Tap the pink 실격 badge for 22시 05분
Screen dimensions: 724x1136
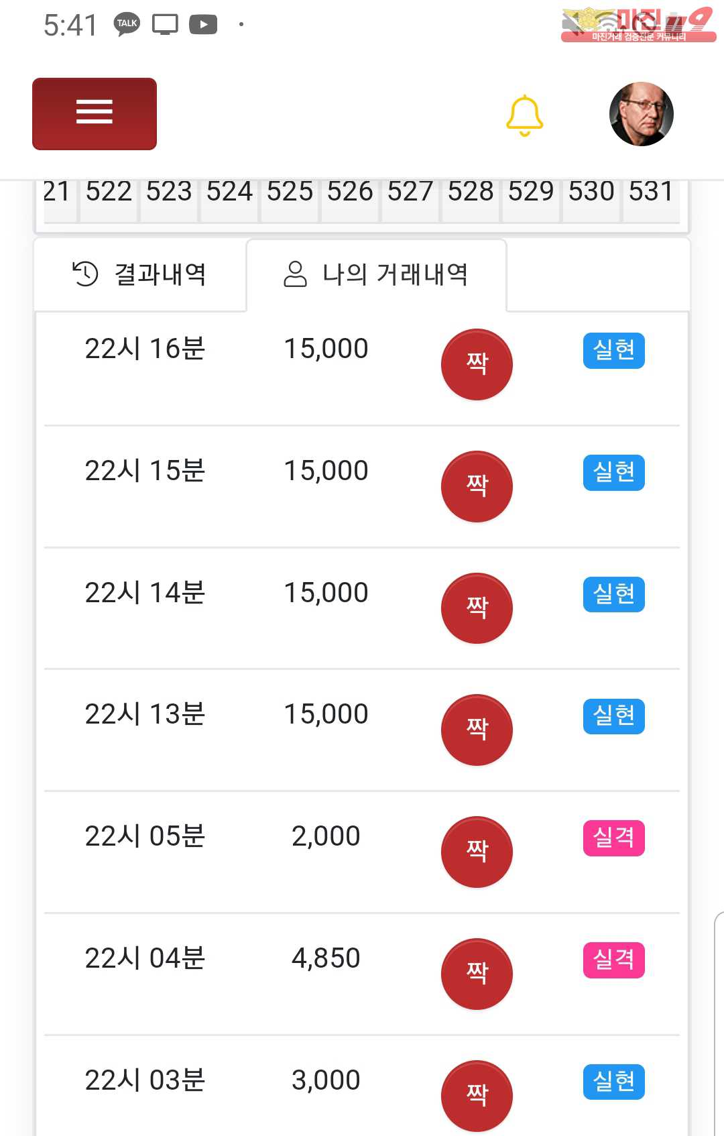tap(613, 838)
